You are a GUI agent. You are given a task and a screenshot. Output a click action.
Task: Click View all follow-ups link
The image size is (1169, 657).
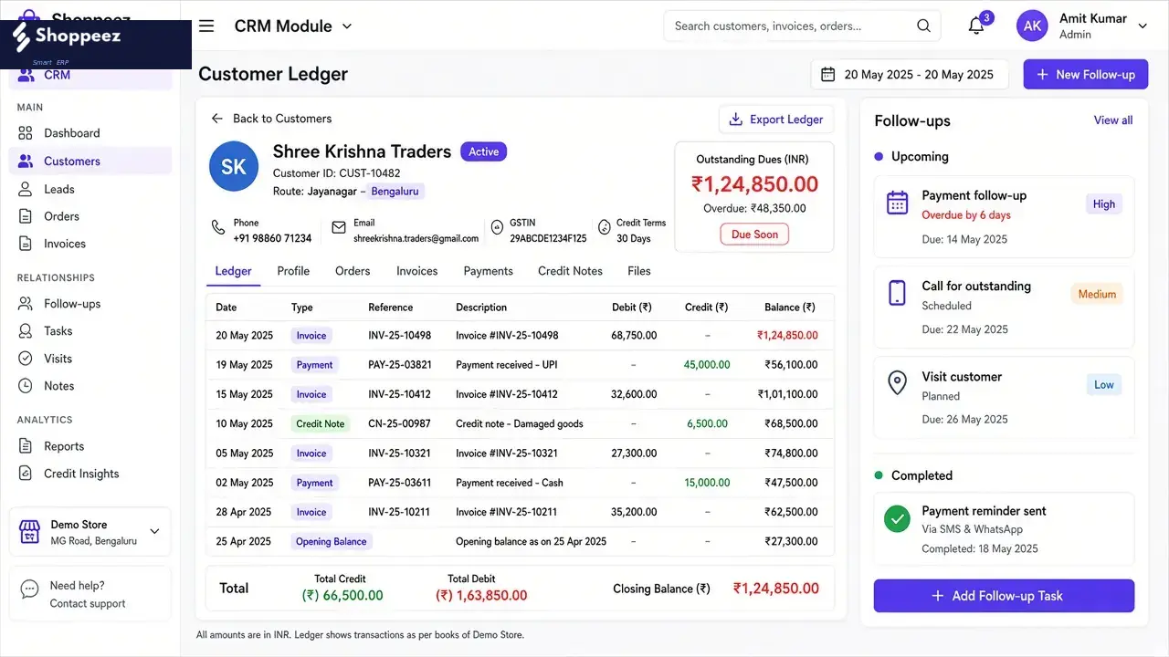point(1113,120)
